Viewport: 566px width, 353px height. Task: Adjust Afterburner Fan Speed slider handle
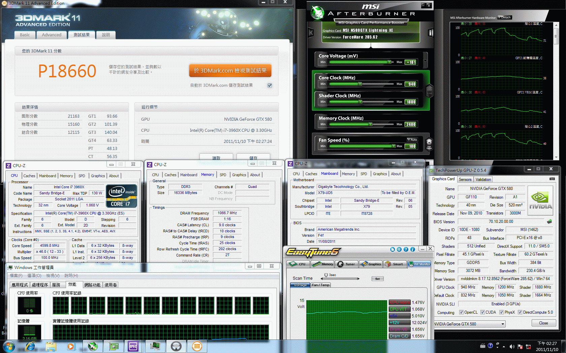point(393,146)
